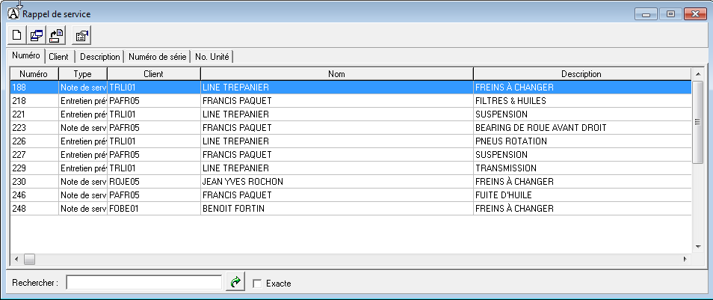
Task: Click the horizontal scrollbar right arrow
Action: click(685, 260)
